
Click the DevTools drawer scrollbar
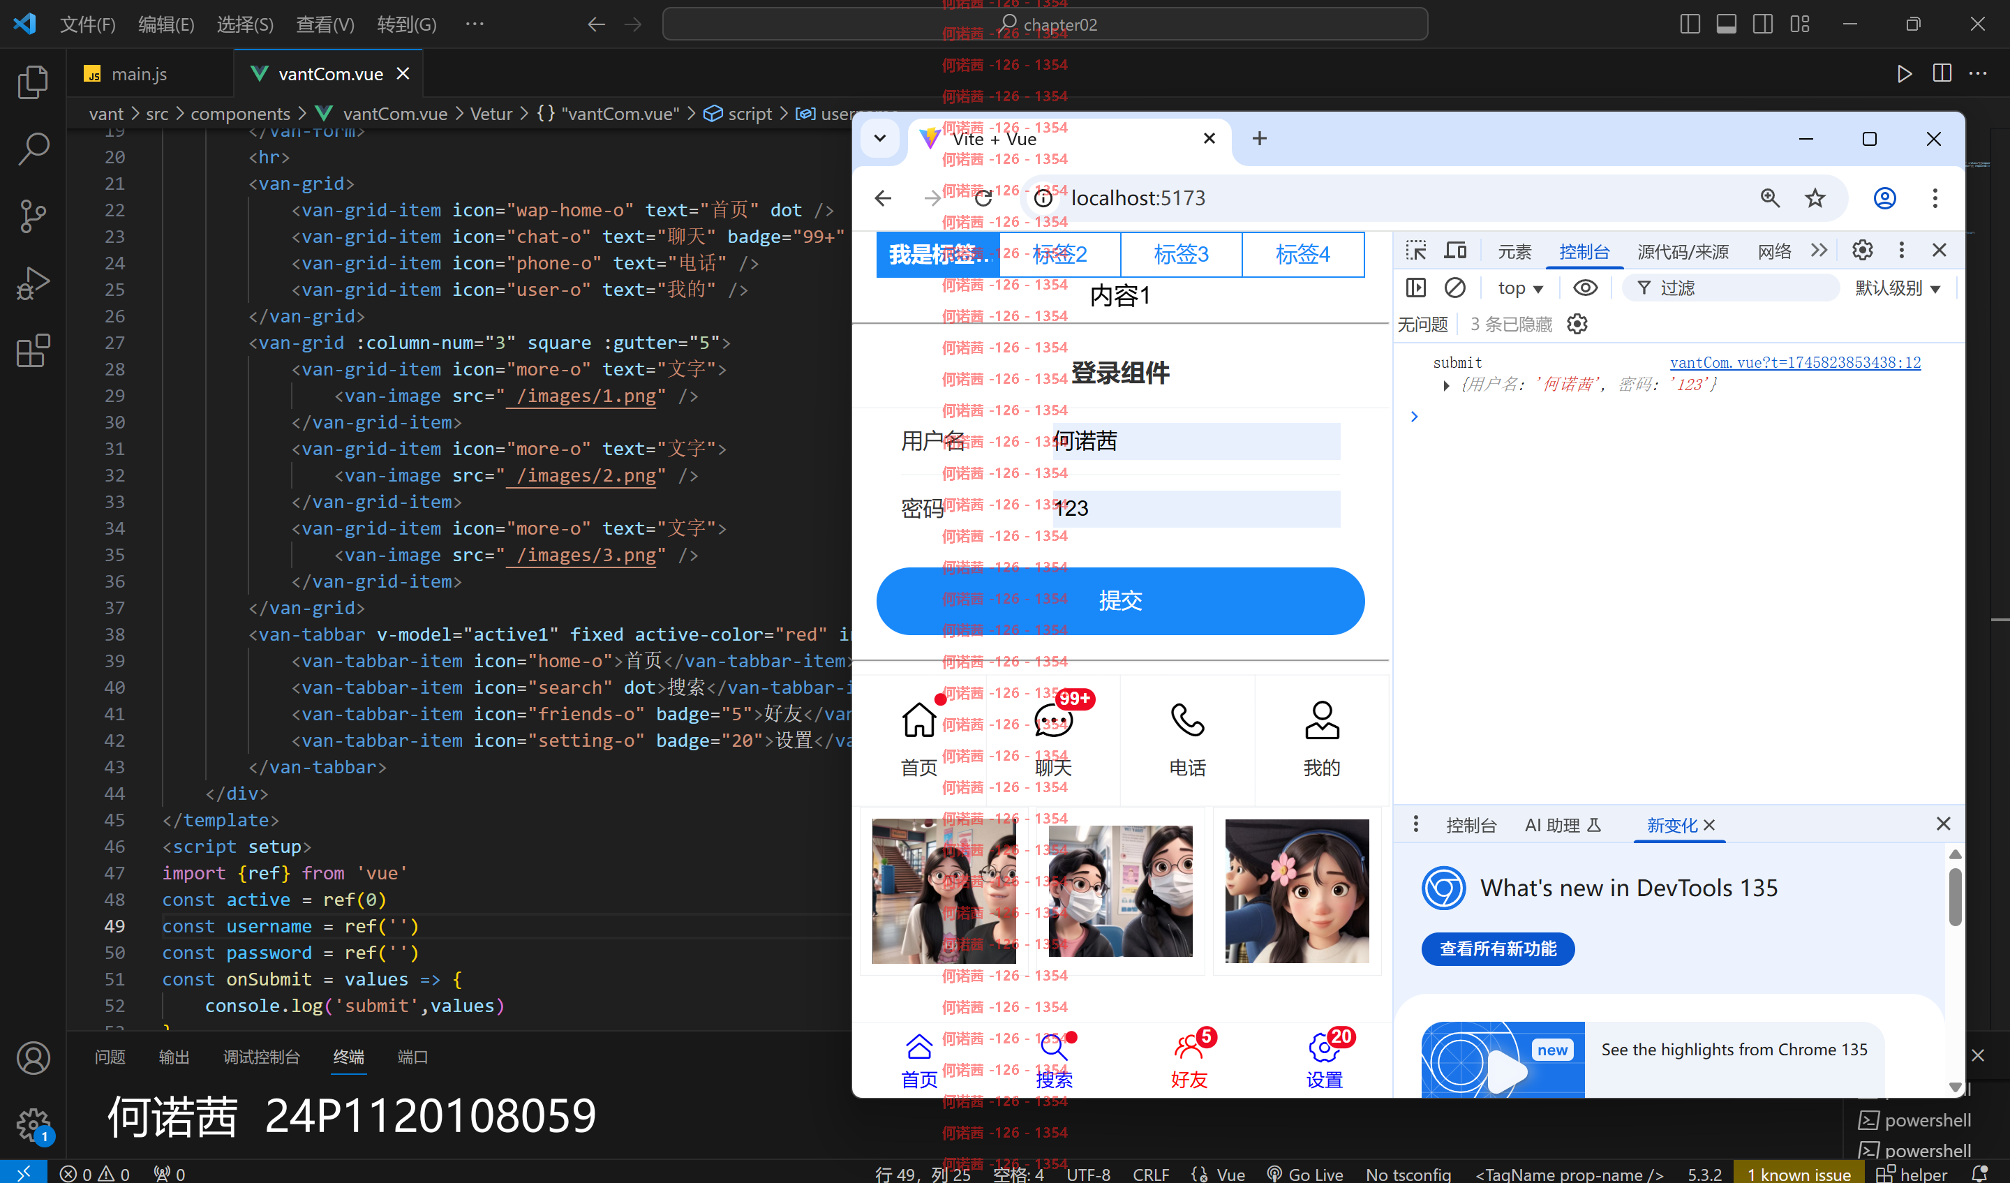coord(1954,898)
